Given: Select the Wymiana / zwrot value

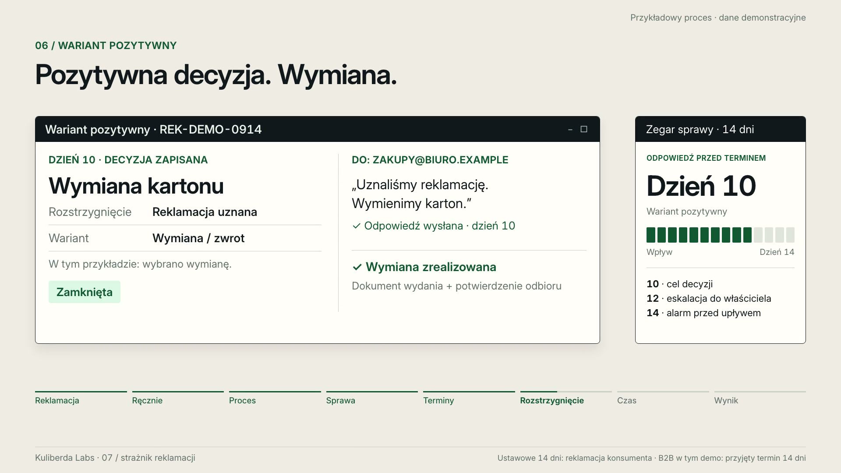Looking at the screenshot, I should click(x=198, y=238).
